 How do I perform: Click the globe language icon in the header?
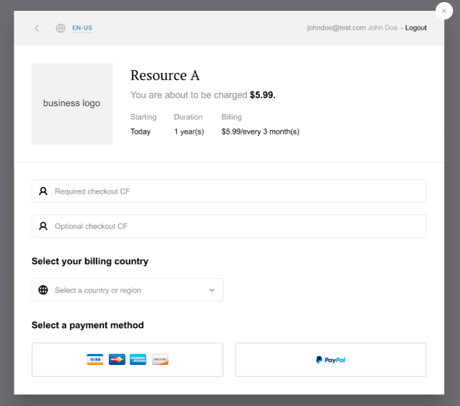[61, 28]
